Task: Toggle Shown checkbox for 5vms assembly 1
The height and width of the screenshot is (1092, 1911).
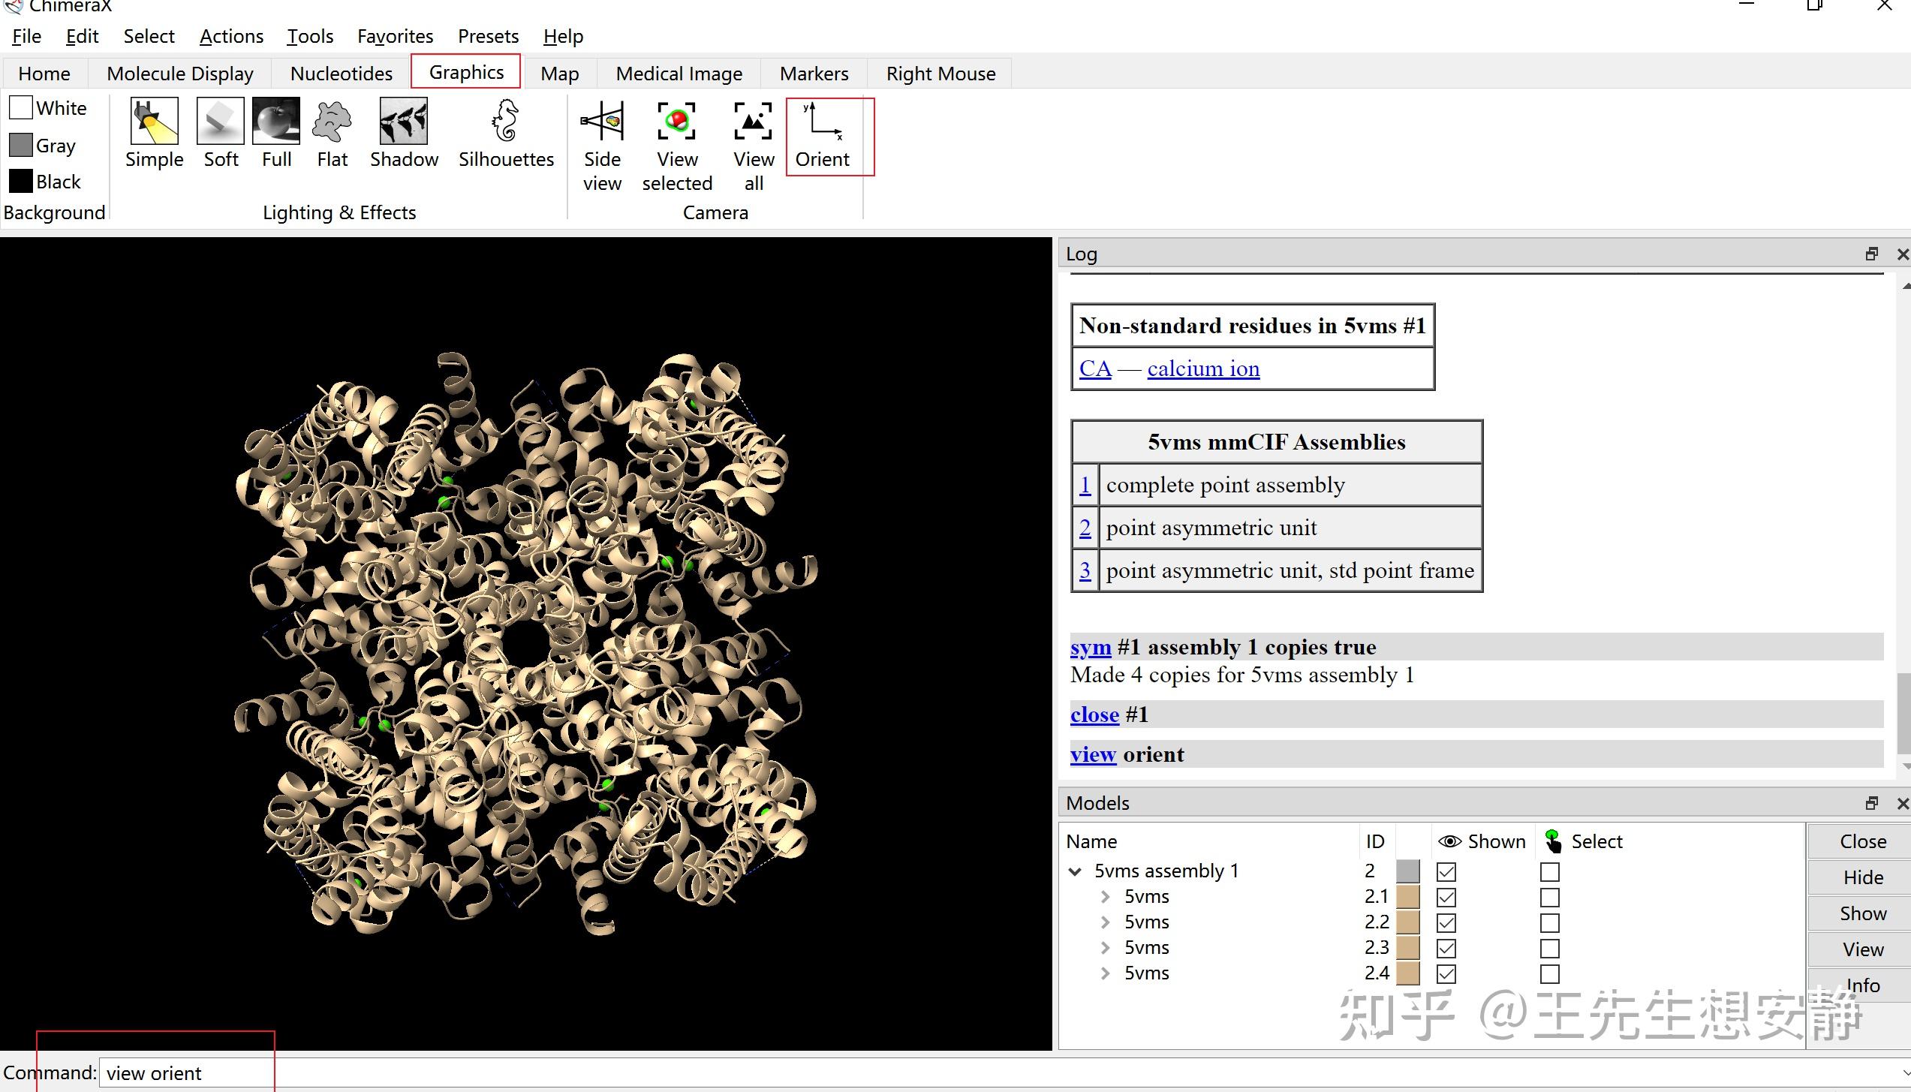Action: (x=1446, y=872)
